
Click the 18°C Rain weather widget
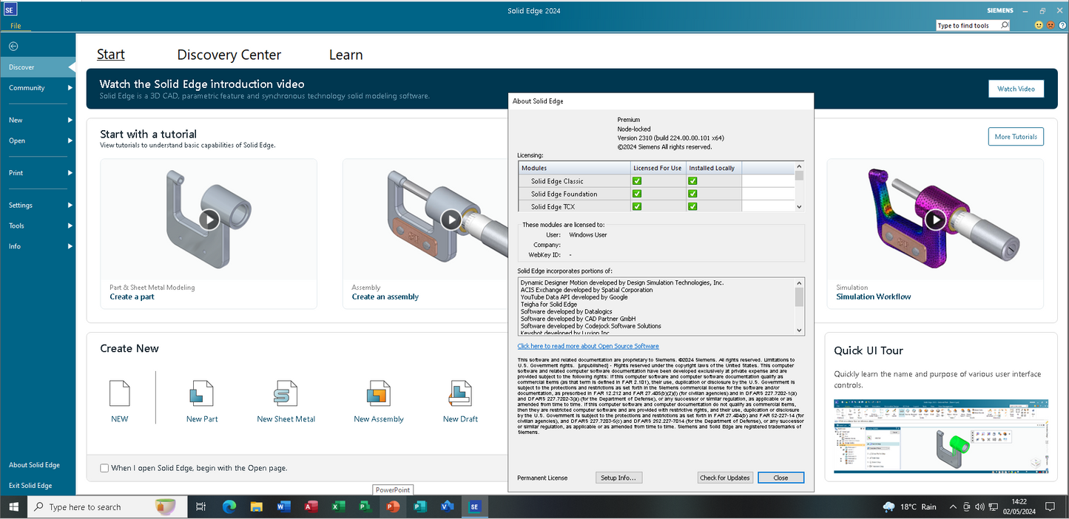pyautogui.click(x=910, y=507)
